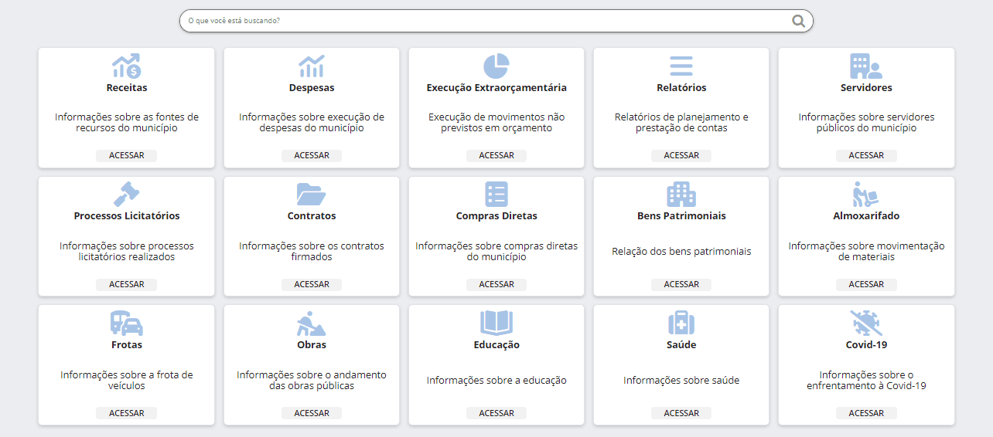993x437 pixels.
Task: Select the Execução Extraorçamentária pie chart icon
Action: (x=496, y=66)
